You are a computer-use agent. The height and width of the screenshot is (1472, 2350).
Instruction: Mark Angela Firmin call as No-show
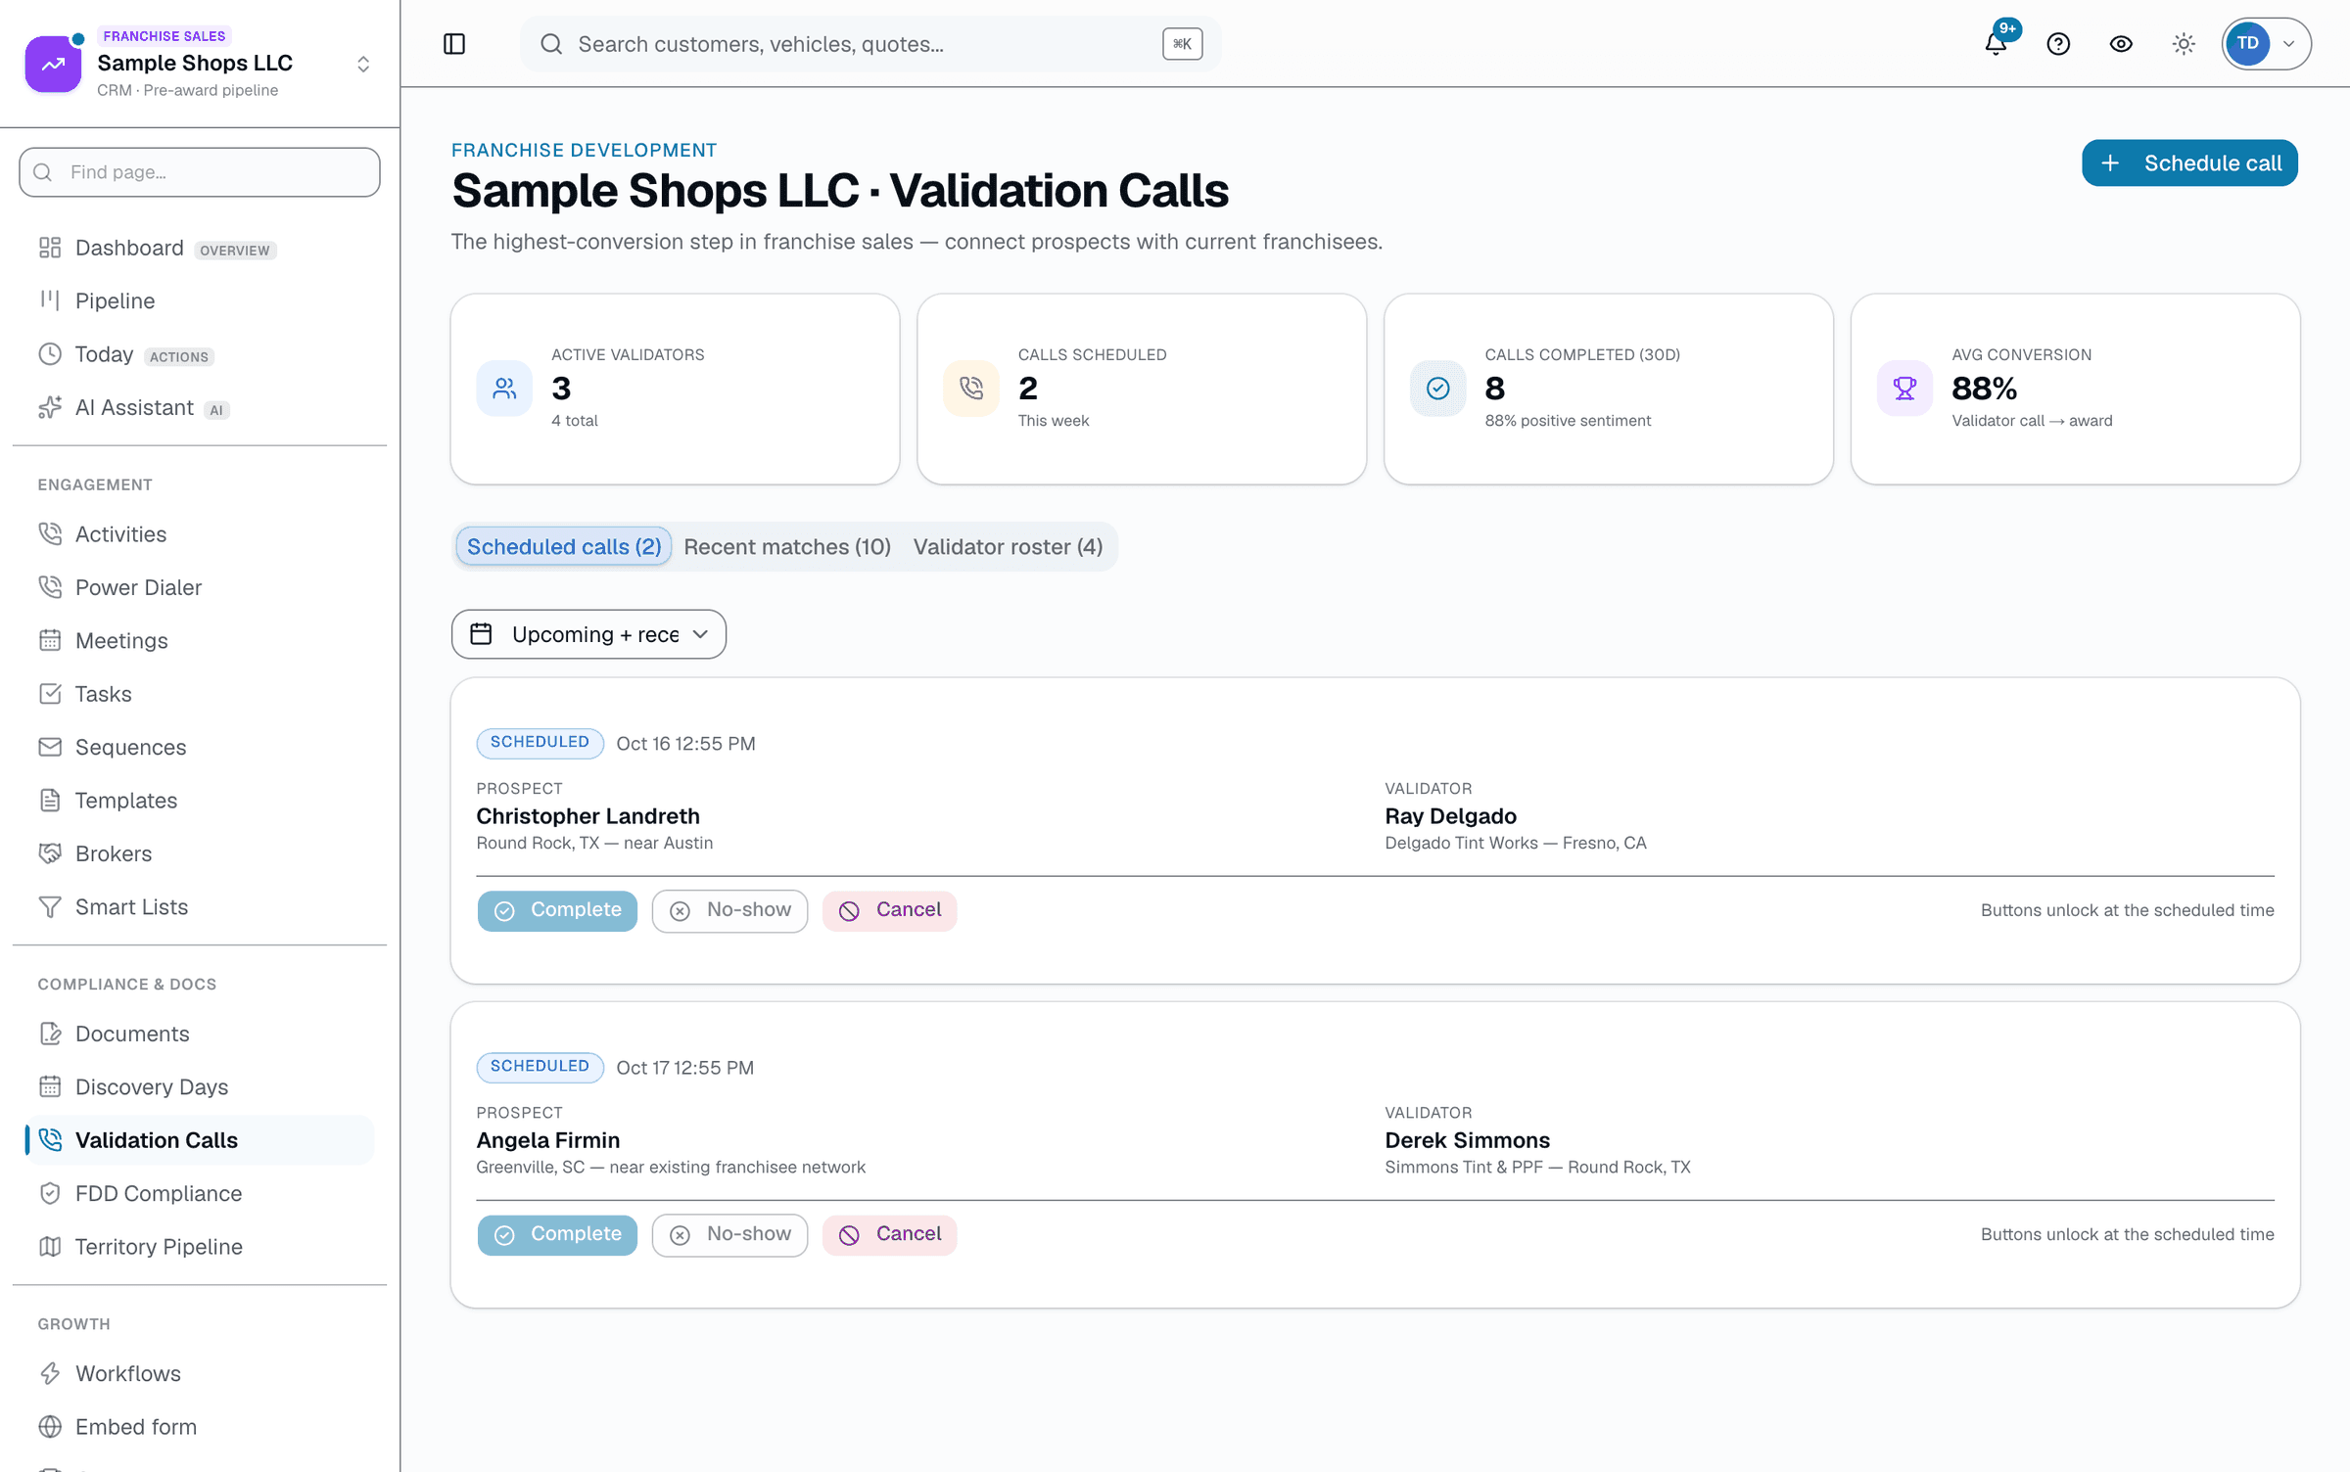729,1234
